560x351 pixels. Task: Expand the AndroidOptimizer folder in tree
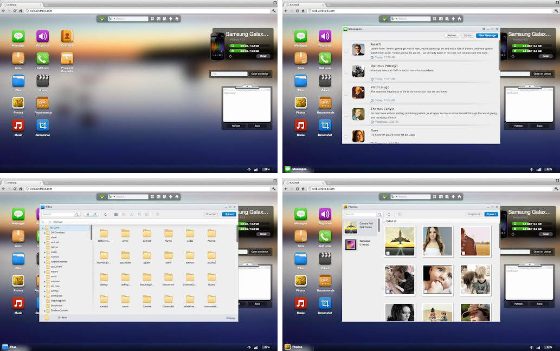[x=45, y=262]
